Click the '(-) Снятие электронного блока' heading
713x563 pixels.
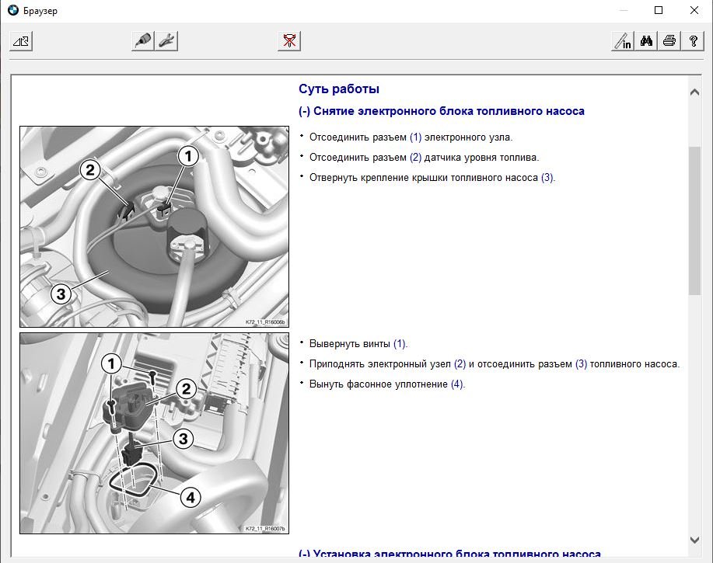point(441,111)
